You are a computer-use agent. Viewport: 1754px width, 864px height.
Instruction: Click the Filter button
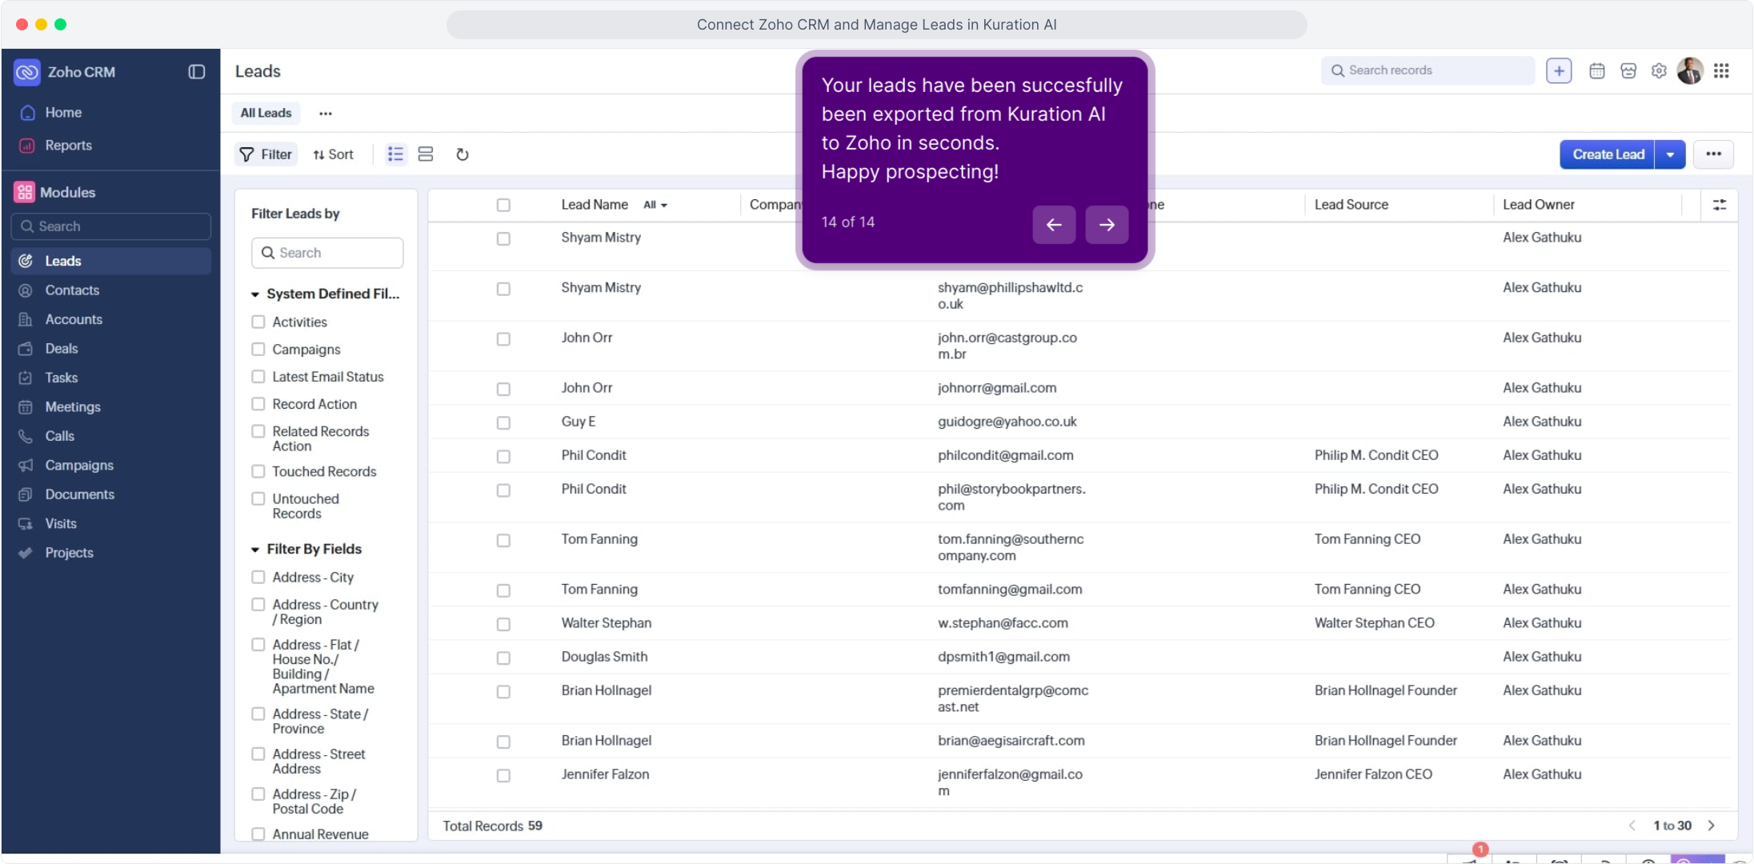tap(266, 154)
